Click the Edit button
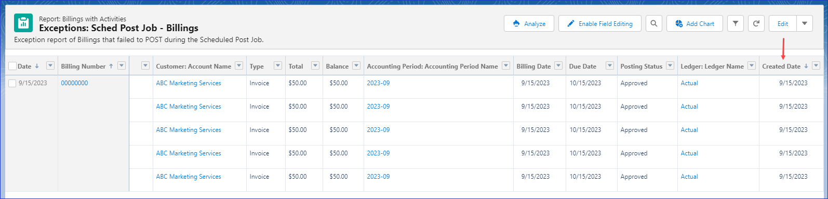The image size is (828, 199). click(783, 23)
